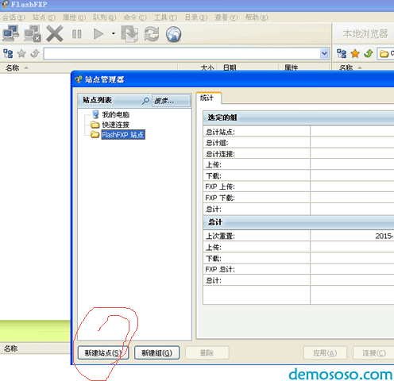Select 我的电脑 in site list

coord(116,114)
